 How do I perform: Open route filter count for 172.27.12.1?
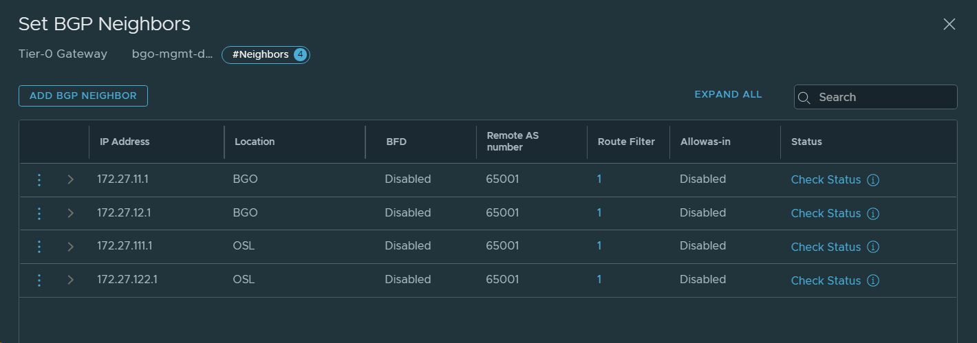pyautogui.click(x=599, y=213)
